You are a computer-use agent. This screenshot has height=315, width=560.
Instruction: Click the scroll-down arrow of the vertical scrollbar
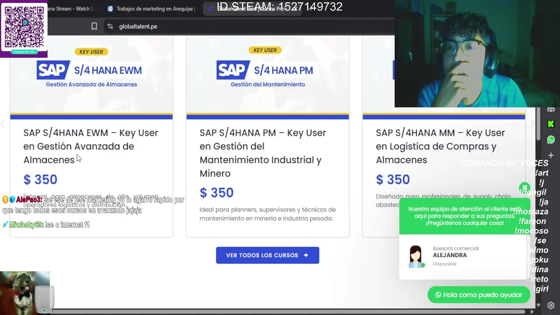(x=539, y=305)
